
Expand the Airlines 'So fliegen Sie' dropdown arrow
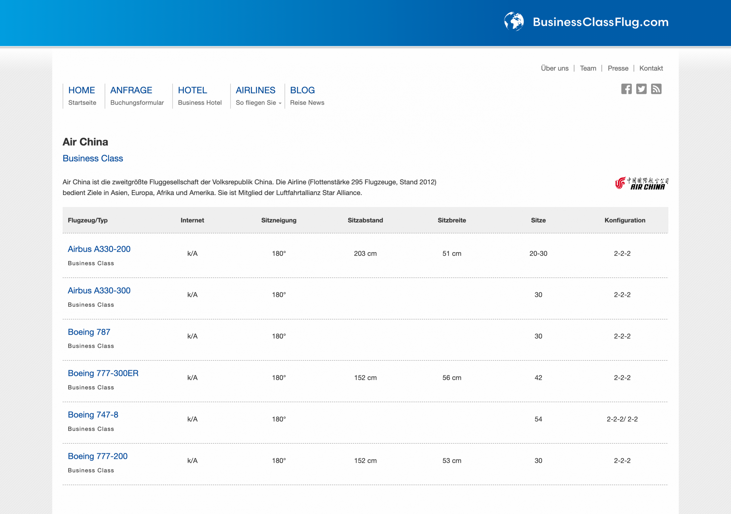[280, 103]
